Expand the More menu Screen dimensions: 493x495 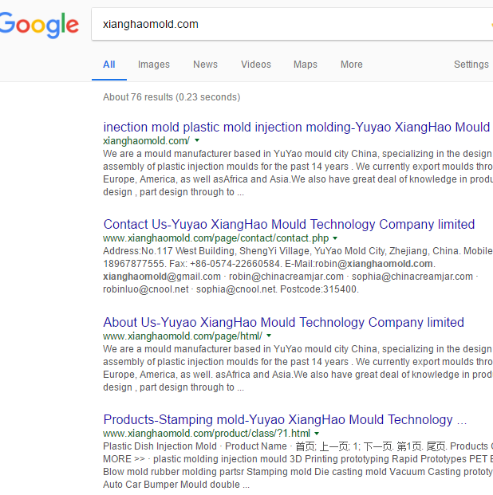[352, 65]
